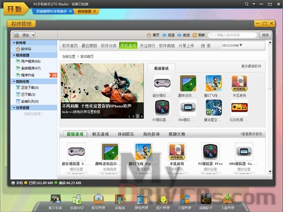Open the 添加 dropdown button
Image resolution: width=283 pixels, height=212 pixels.
tap(24, 35)
